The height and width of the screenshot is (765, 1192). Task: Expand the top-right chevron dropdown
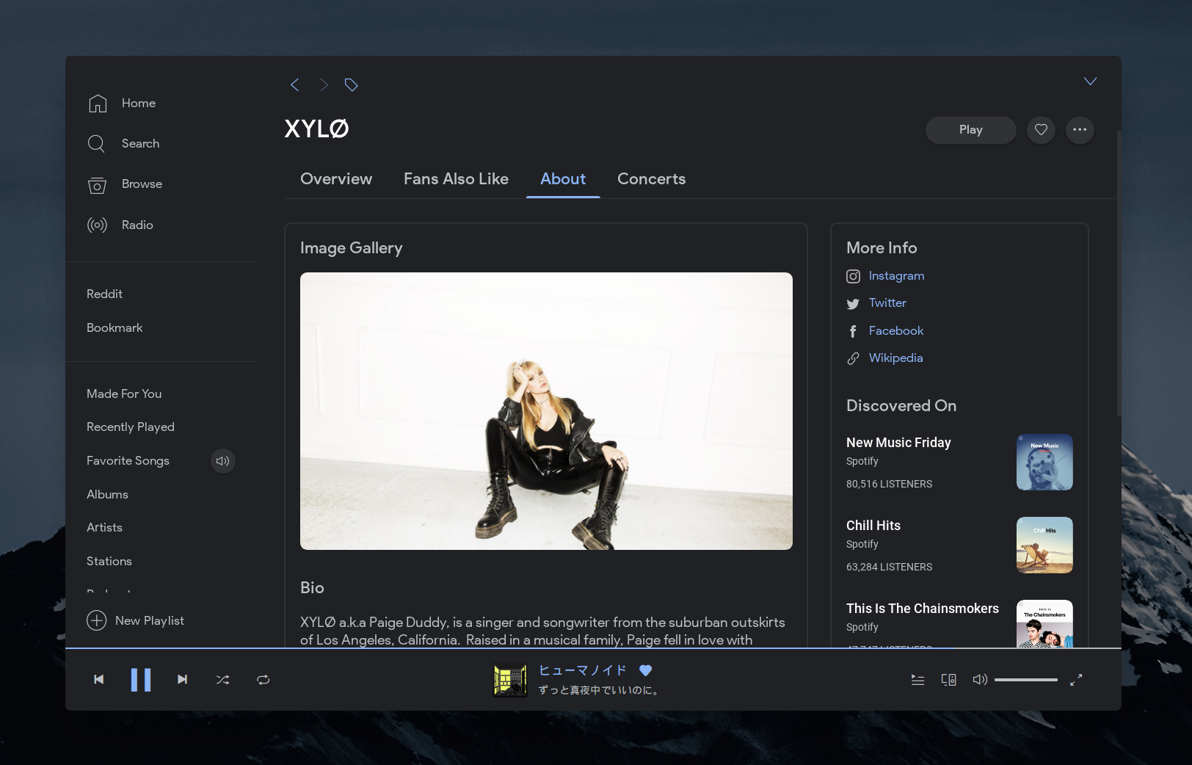tap(1090, 81)
